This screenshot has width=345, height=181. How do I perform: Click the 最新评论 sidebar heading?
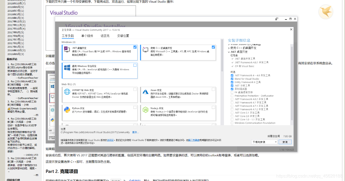[x=12, y=59]
